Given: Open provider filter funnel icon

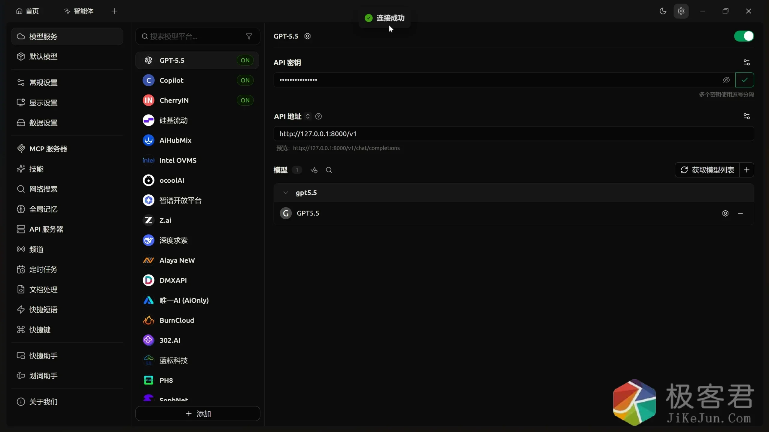Looking at the screenshot, I should 249,36.
